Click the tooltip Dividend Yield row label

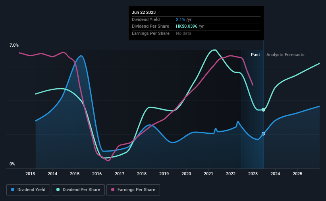(146, 19)
